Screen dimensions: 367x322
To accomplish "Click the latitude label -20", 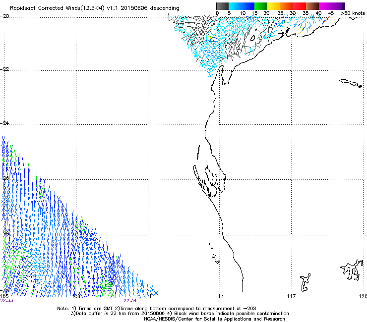I will click(4, 16).
